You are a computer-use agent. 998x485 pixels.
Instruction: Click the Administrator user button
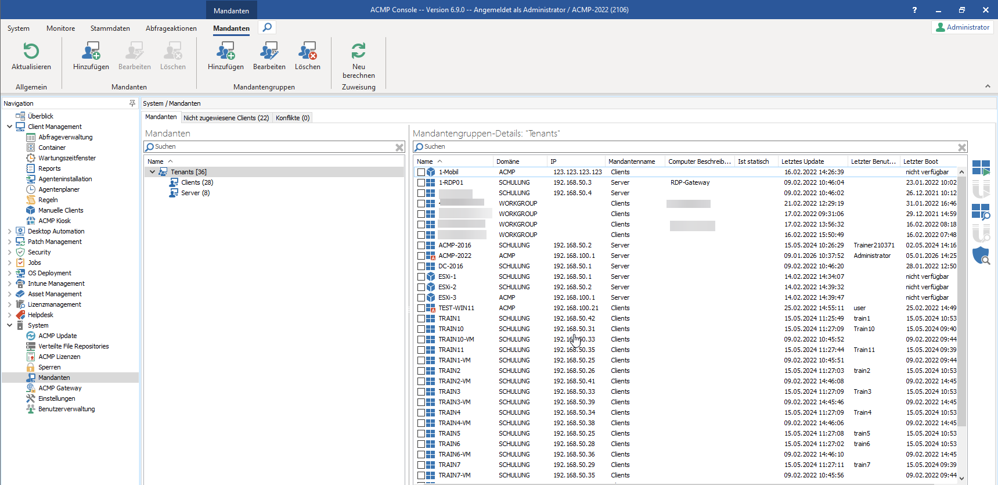tap(962, 27)
